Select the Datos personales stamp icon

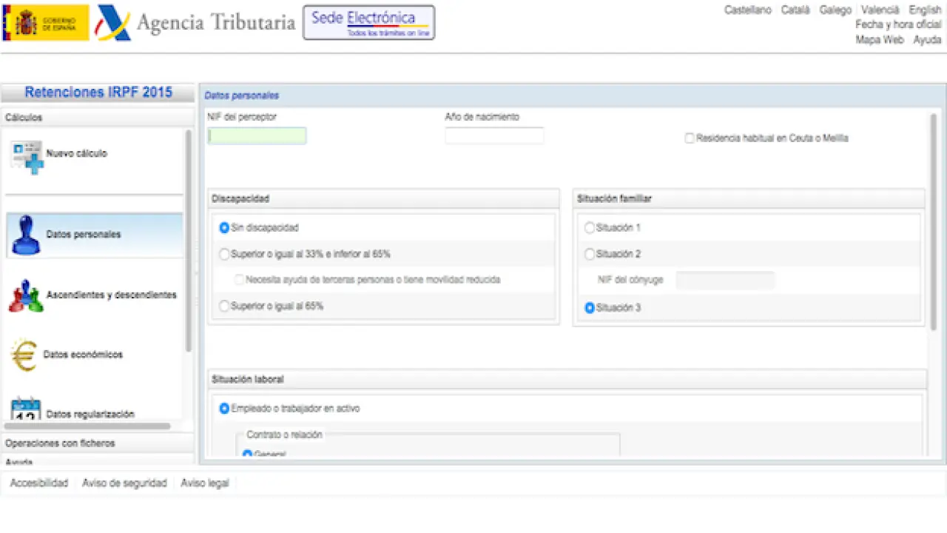click(26, 235)
